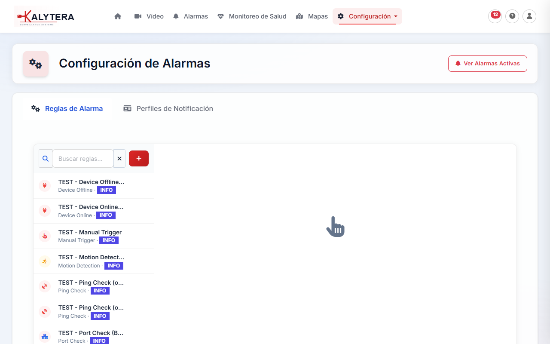Click the Motion Detection running icon
This screenshot has width=550, height=344.
[x=45, y=261]
